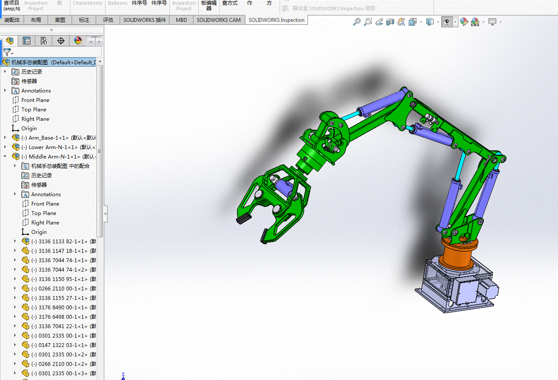Select the Zoom to Area tool
The image size is (558, 380).
pyautogui.click(x=368, y=22)
